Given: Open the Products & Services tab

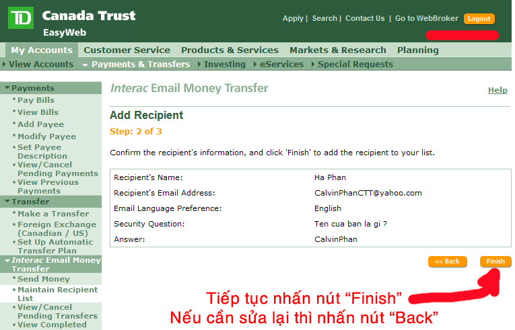Looking at the screenshot, I should click(x=230, y=50).
